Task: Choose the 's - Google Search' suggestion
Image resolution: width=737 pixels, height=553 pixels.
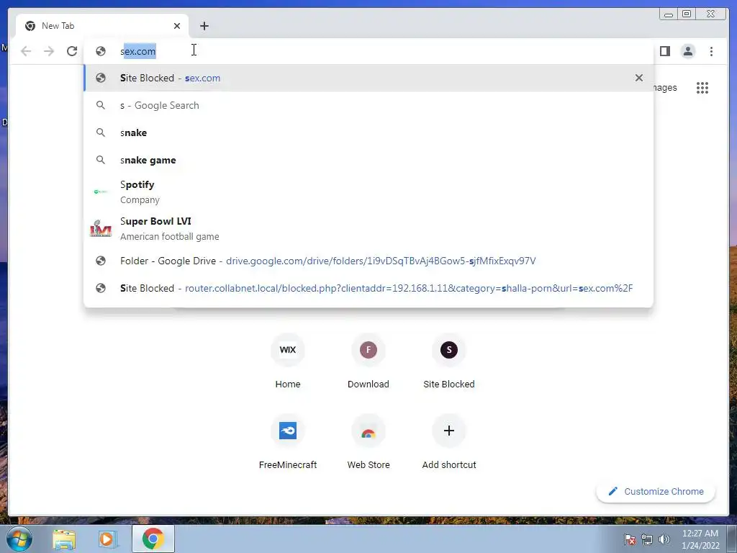Action: [x=368, y=105]
